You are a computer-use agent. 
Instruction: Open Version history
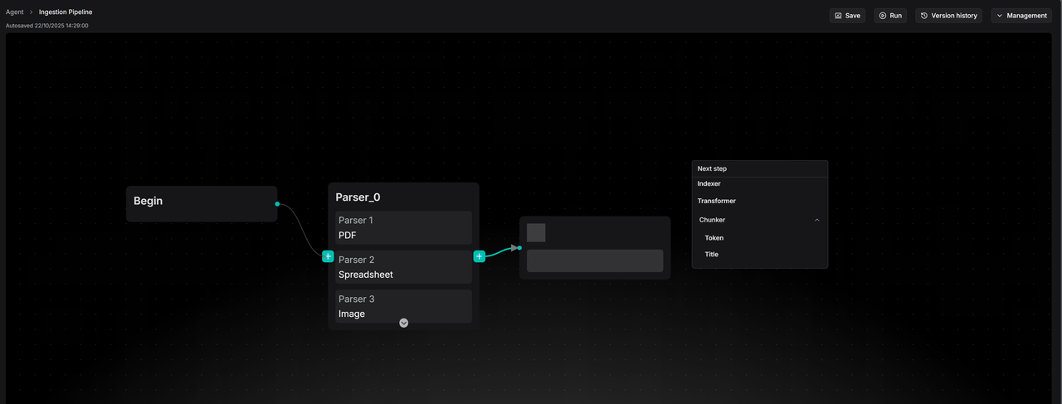click(x=948, y=16)
